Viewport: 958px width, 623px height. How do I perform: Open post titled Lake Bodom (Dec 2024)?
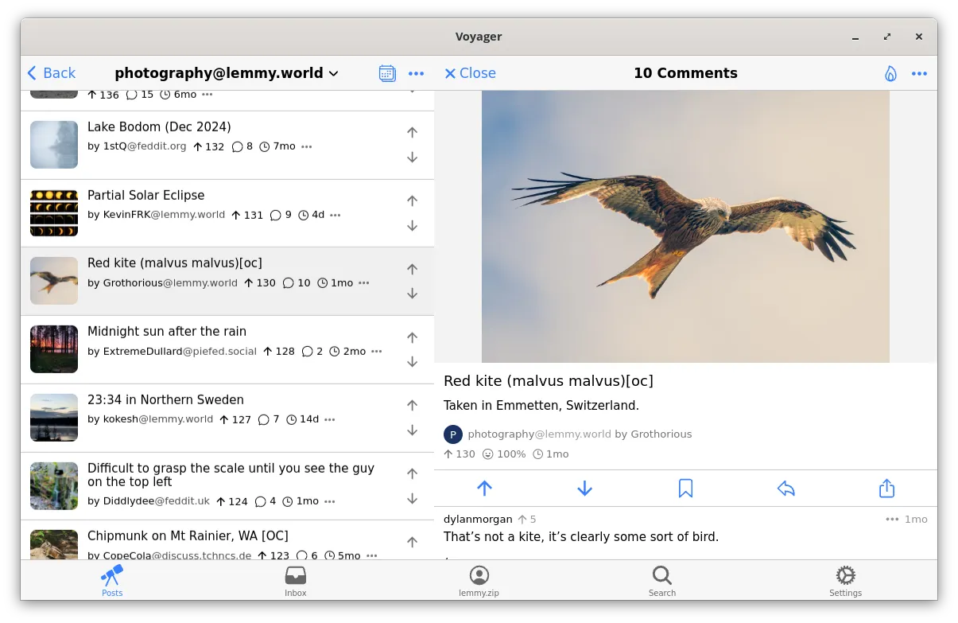click(x=159, y=127)
